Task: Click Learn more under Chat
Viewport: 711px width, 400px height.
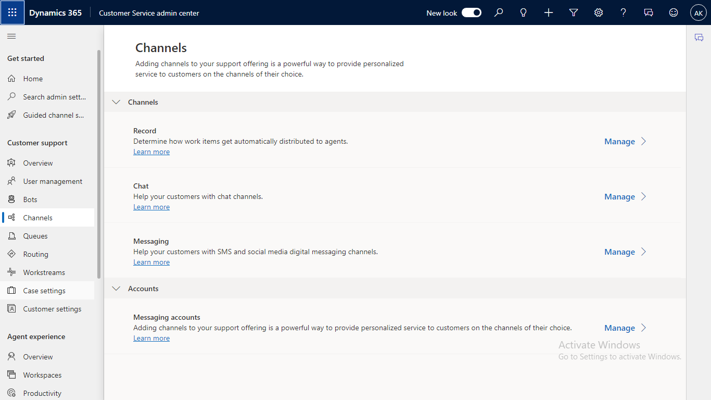Action: (151, 207)
